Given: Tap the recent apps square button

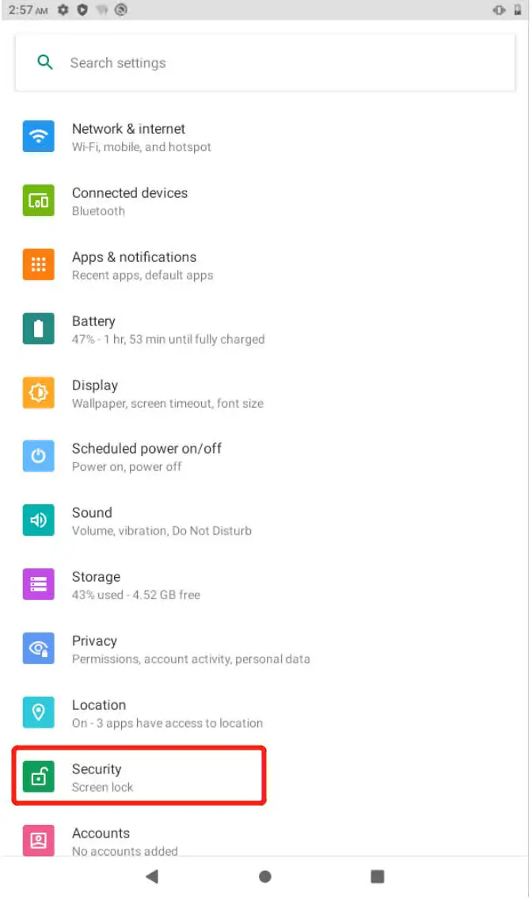Looking at the screenshot, I should 378,877.
